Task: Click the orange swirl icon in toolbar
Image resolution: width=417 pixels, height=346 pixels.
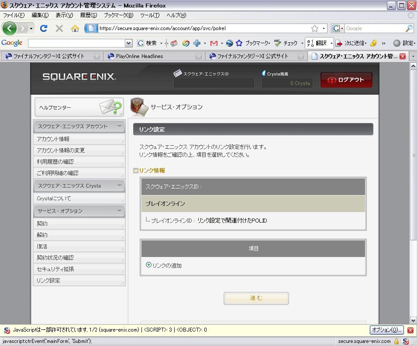Action: 186,43
